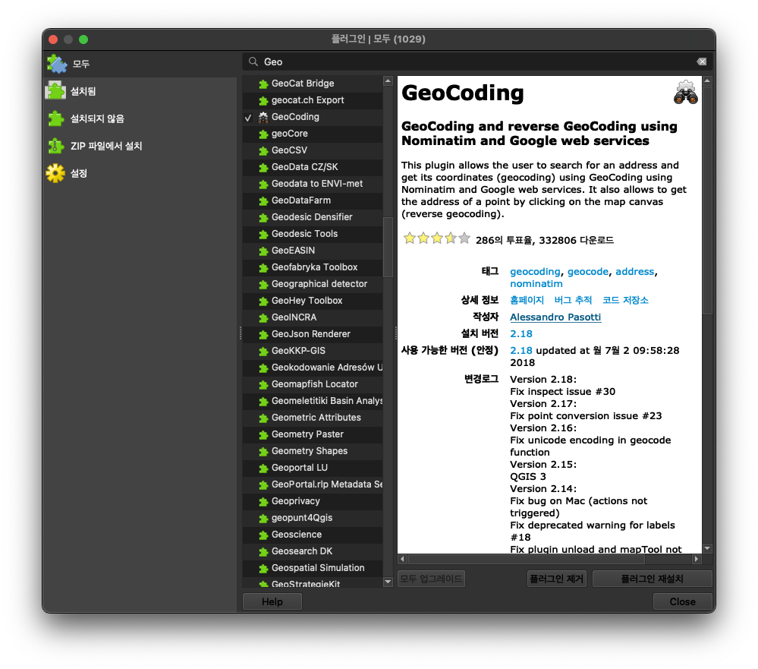Open the 설정 (Settings) tab
The width and height of the screenshot is (758, 669).
pos(140,173)
